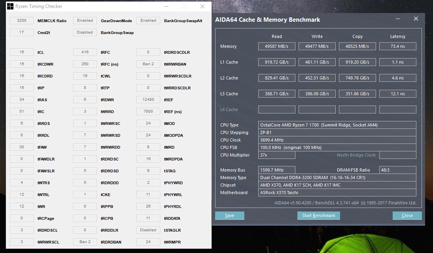This screenshot has height=253, width=433.
Task: Click the tWRMPR value 24 field
Action: click(x=148, y=242)
